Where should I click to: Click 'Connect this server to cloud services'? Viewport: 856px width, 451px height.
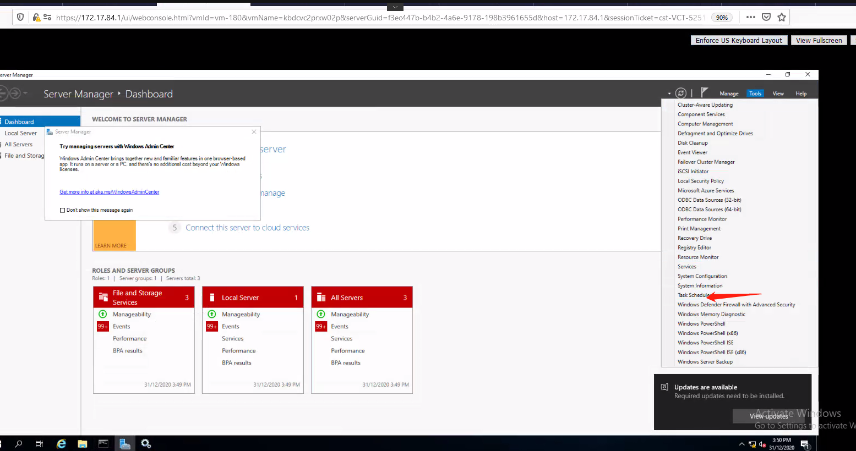tap(247, 228)
